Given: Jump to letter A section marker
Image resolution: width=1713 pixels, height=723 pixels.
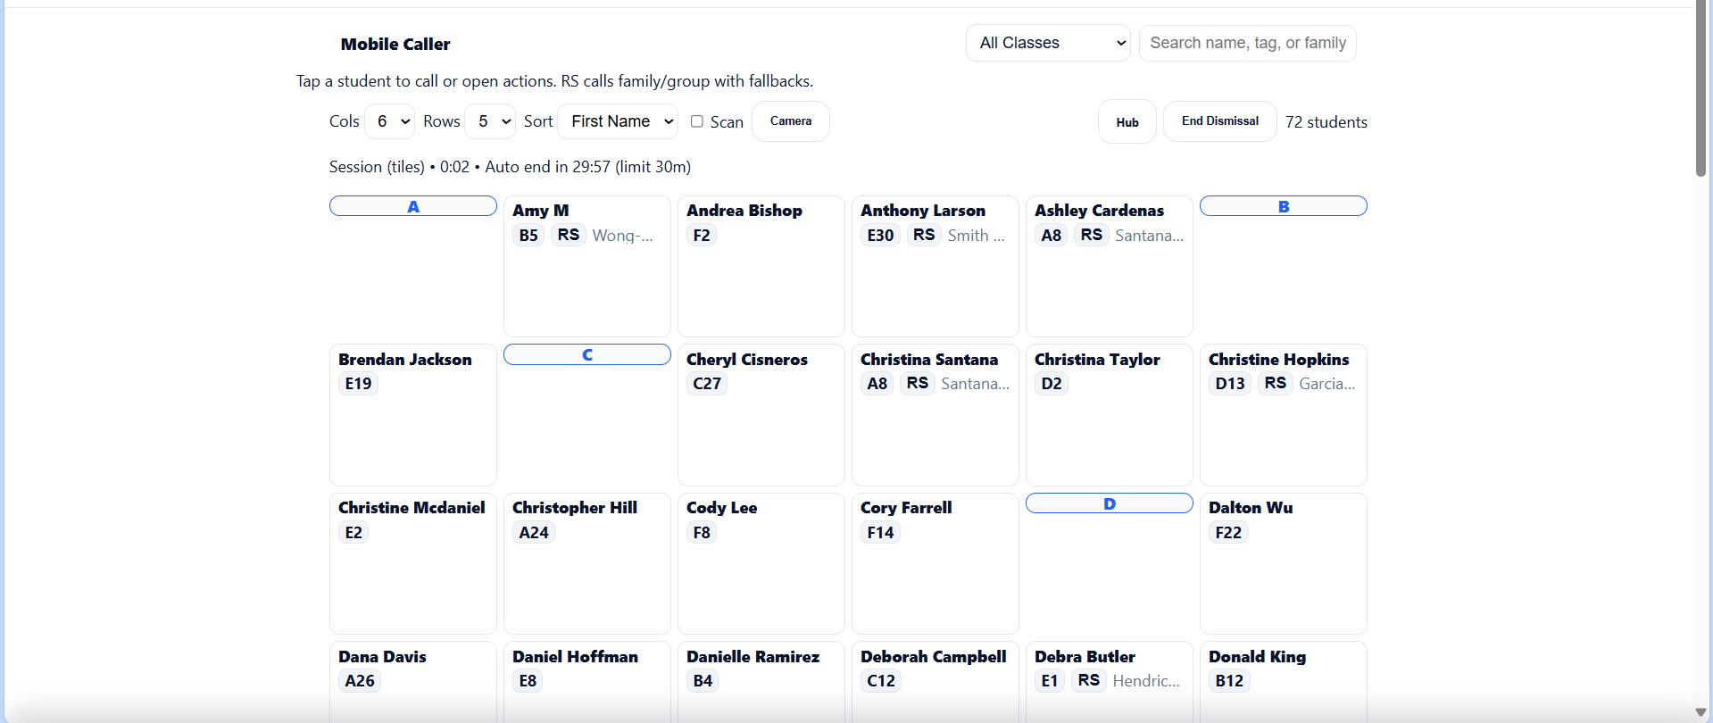Looking at the screenshot, I should click(413, 206).
